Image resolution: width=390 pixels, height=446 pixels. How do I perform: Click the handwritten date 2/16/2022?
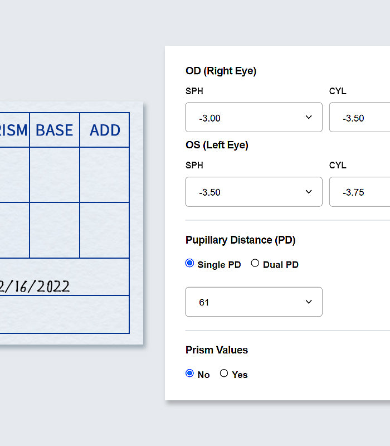(35, 287)
